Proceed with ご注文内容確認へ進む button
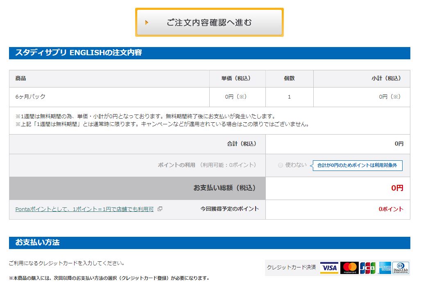421x283 pixels. point(209,22)
